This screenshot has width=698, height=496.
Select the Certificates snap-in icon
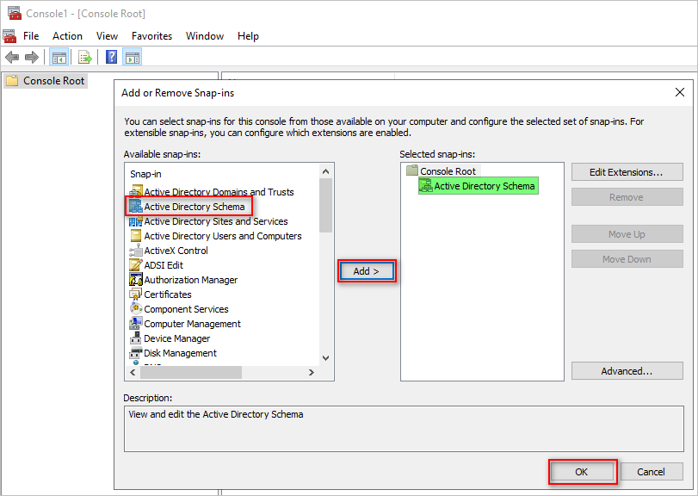(x=136, y=294)
